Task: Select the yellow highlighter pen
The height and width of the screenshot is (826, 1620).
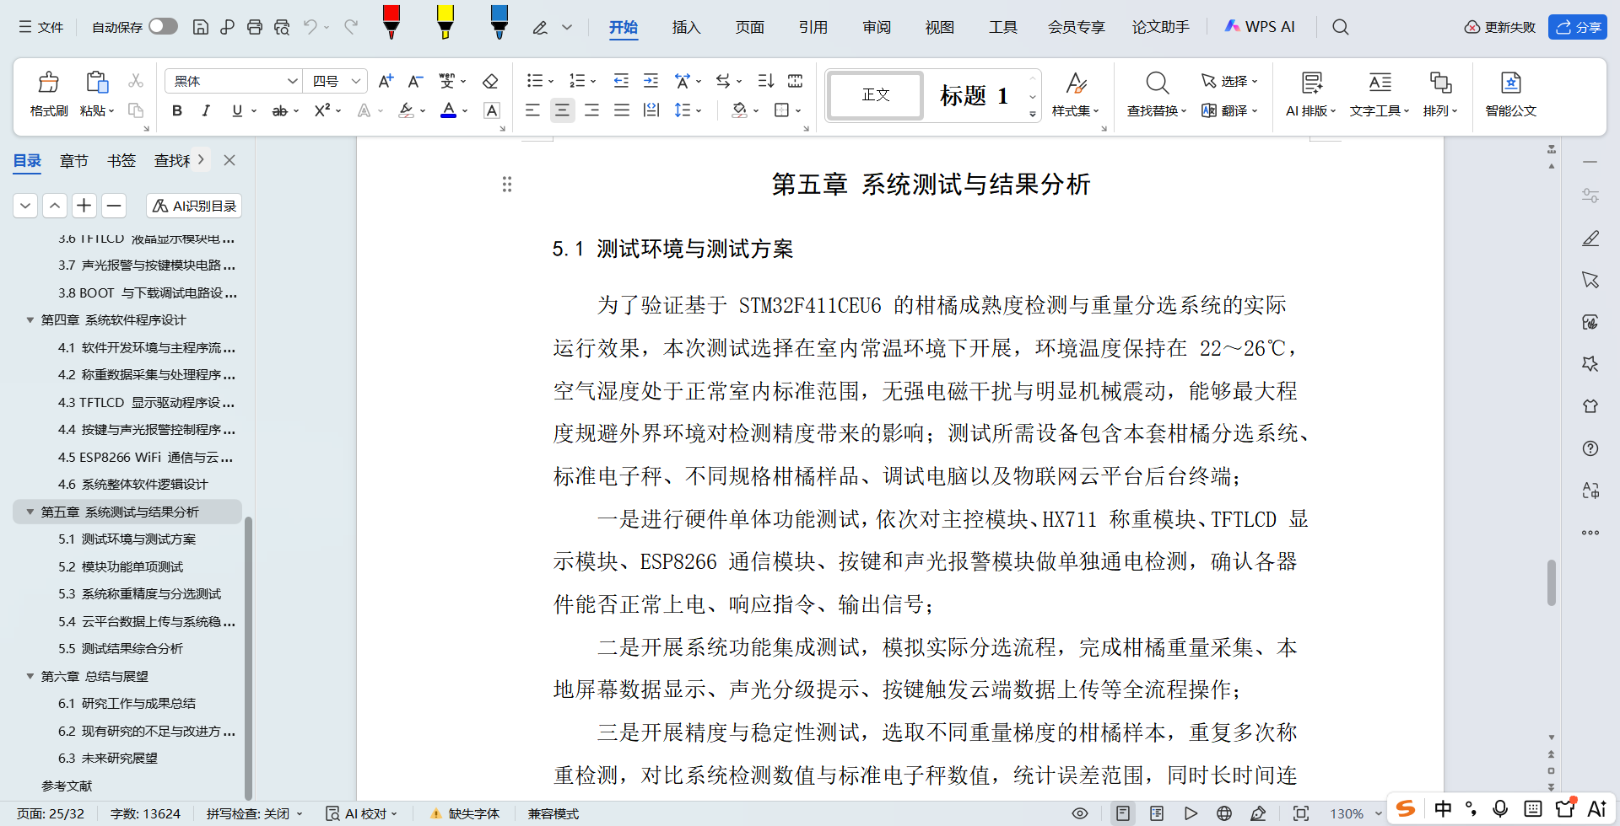Action: pos(445,22)
